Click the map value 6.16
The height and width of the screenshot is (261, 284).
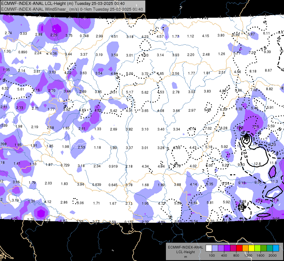[x=193, y=129]
